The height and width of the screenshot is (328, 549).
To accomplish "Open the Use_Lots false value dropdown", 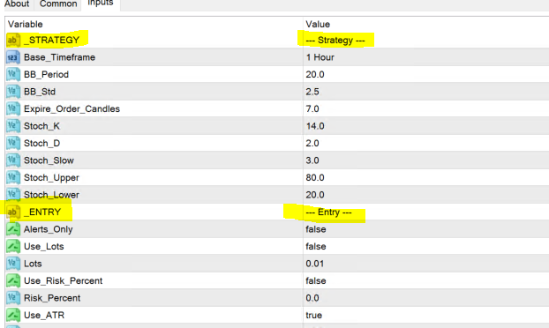I will tap(425, 246).
